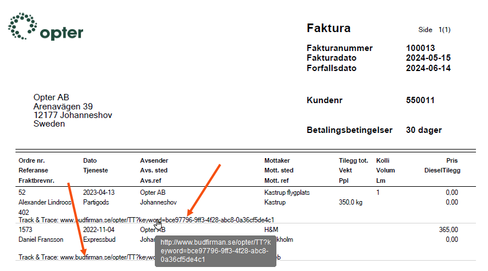
Task: Select reference 'Daniel Fransson'
Action: 41,239
